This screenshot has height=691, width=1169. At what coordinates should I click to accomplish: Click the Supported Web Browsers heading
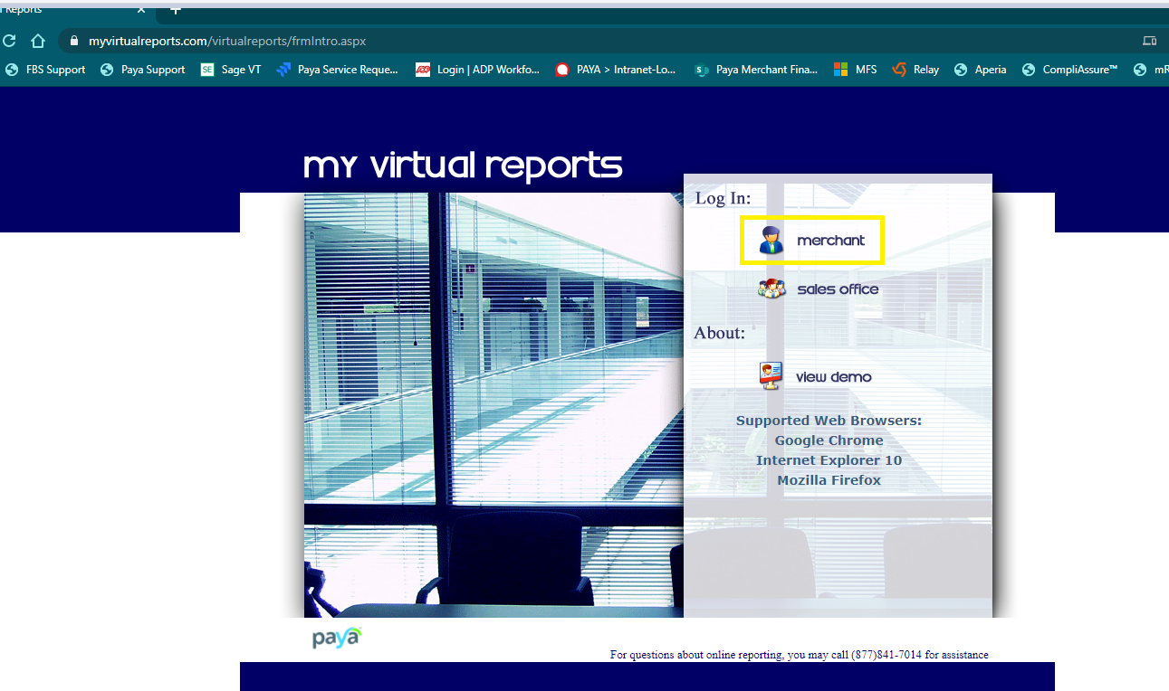click(x=829, y=421)
